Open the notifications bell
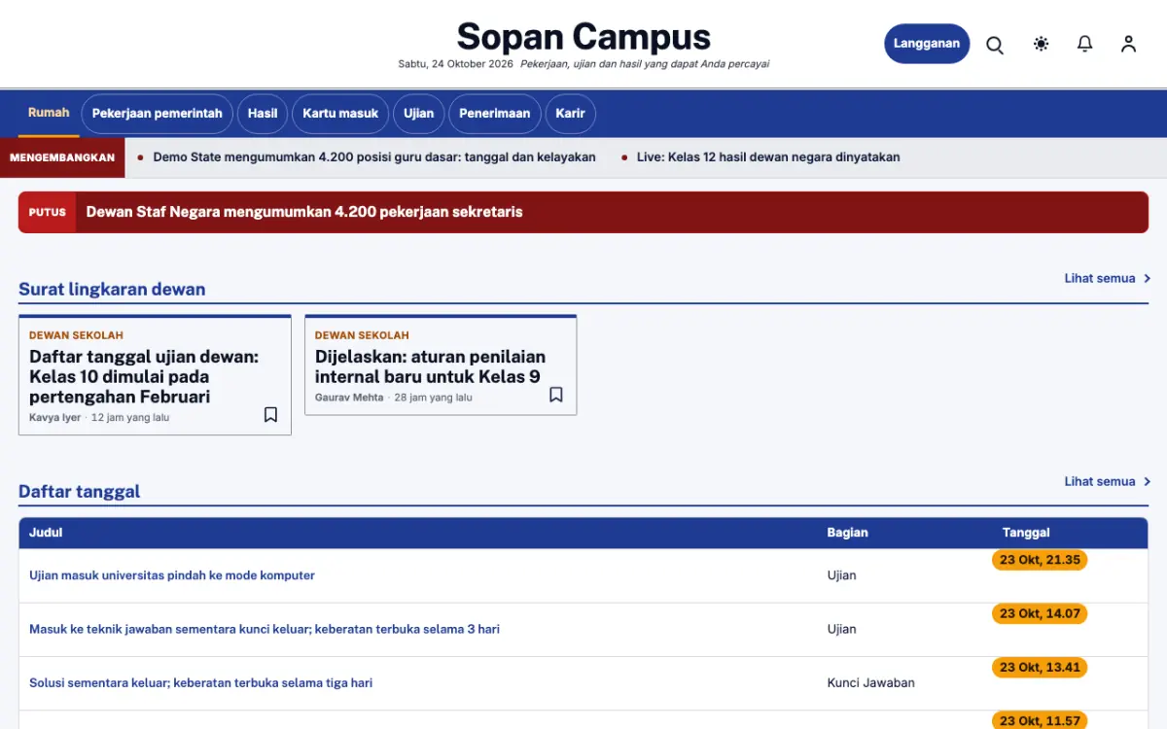 1084,44
